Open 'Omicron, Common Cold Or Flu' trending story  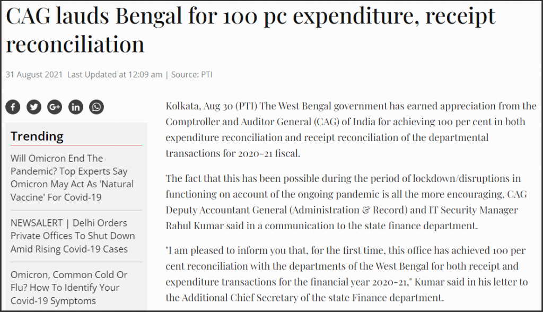69,288
